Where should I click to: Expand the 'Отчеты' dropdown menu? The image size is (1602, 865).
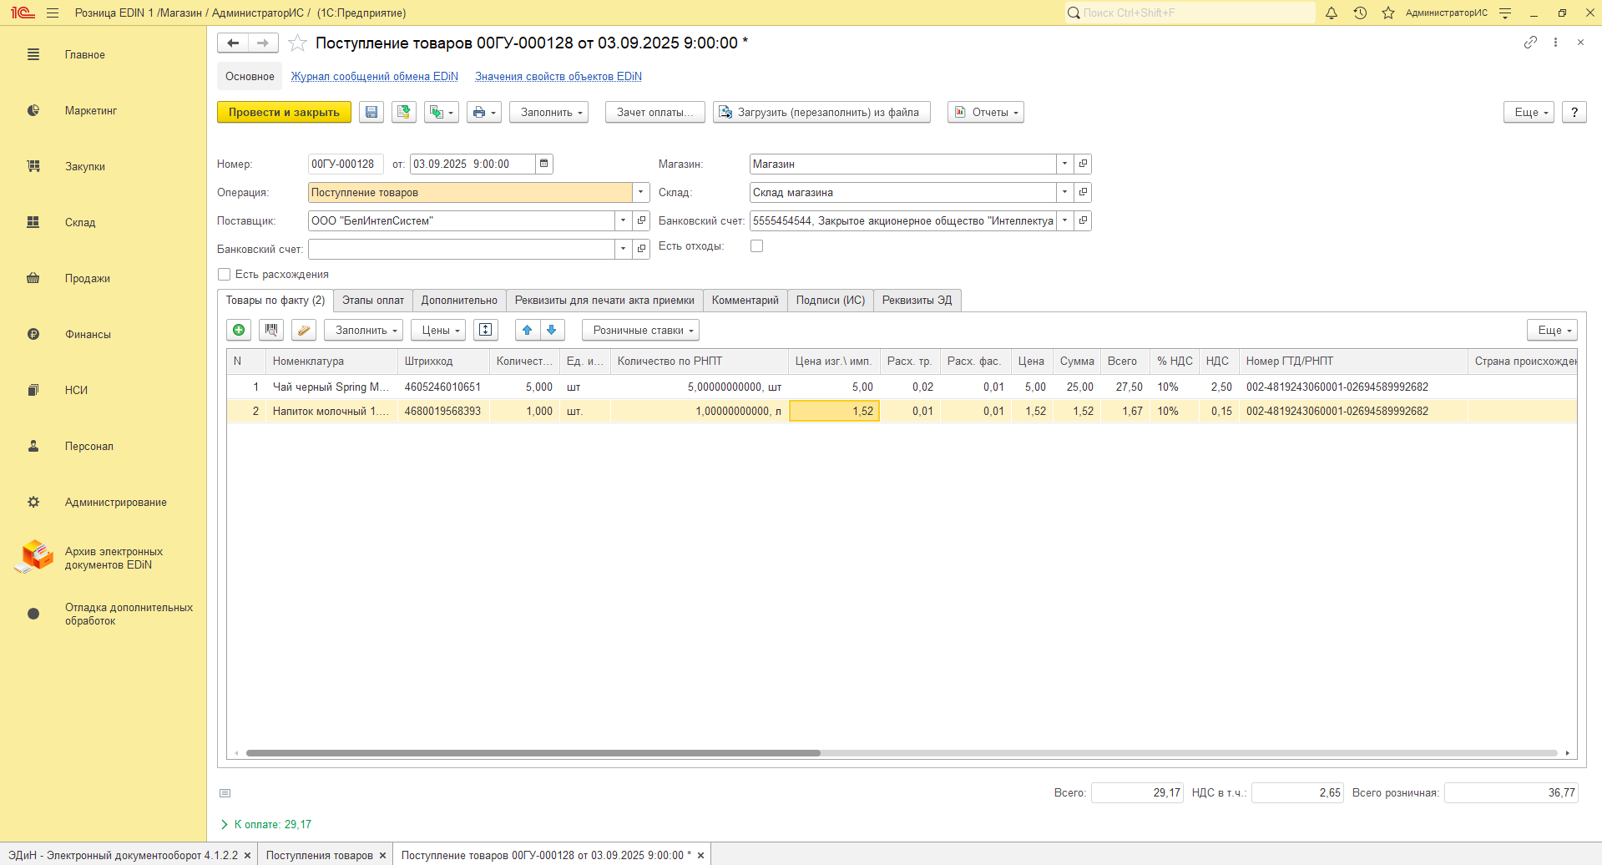pyautogui.click(x=986, y=113)
